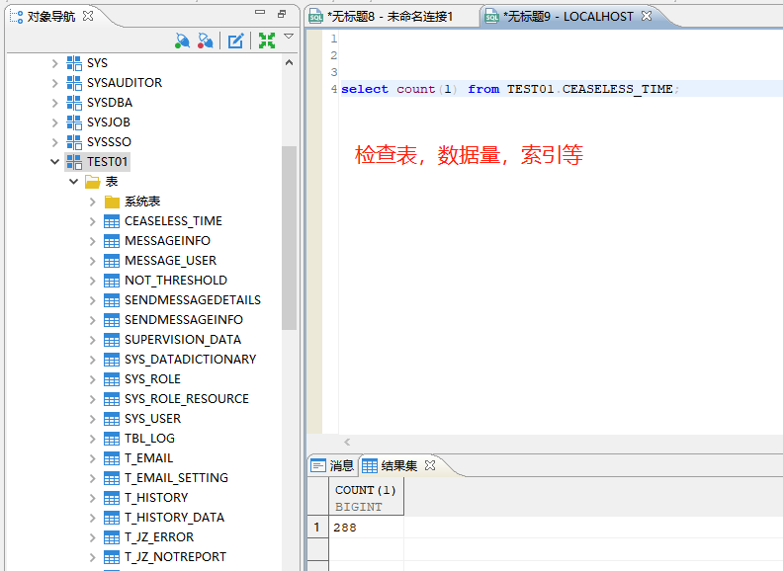Screen dimensions: 783x571
Task: Click the result cell showing 288
Action: point(366,528)
